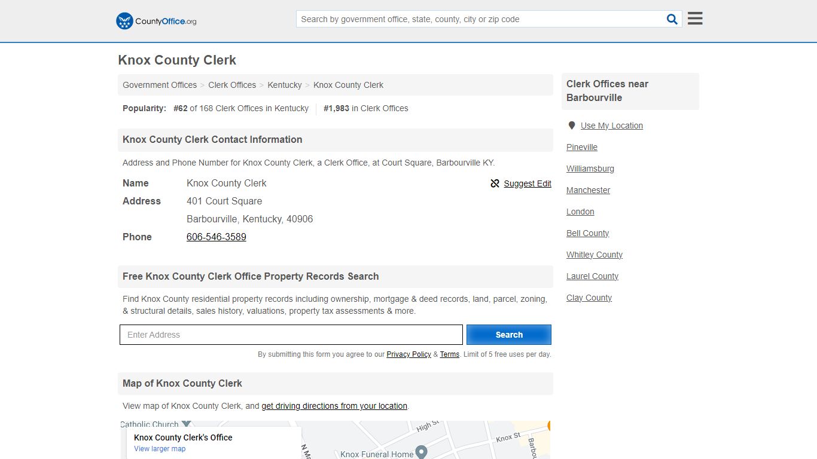
Task: Open Whitley County link
Action: [x=595, y=255]
